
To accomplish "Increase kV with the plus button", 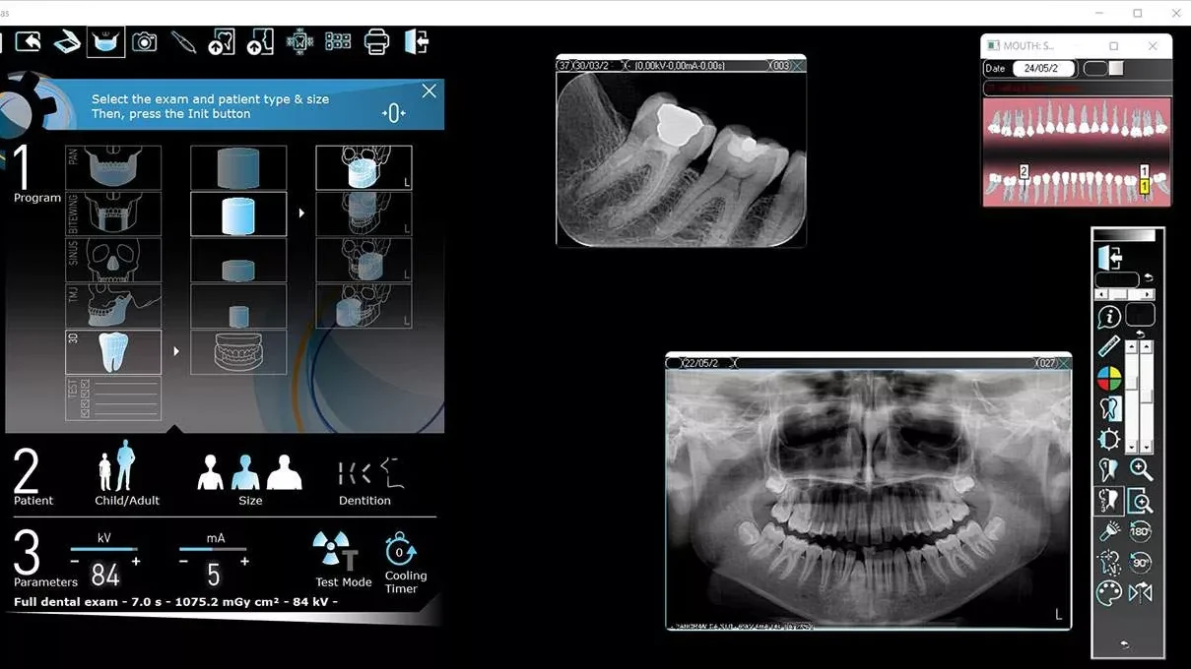I will (136, 561).
